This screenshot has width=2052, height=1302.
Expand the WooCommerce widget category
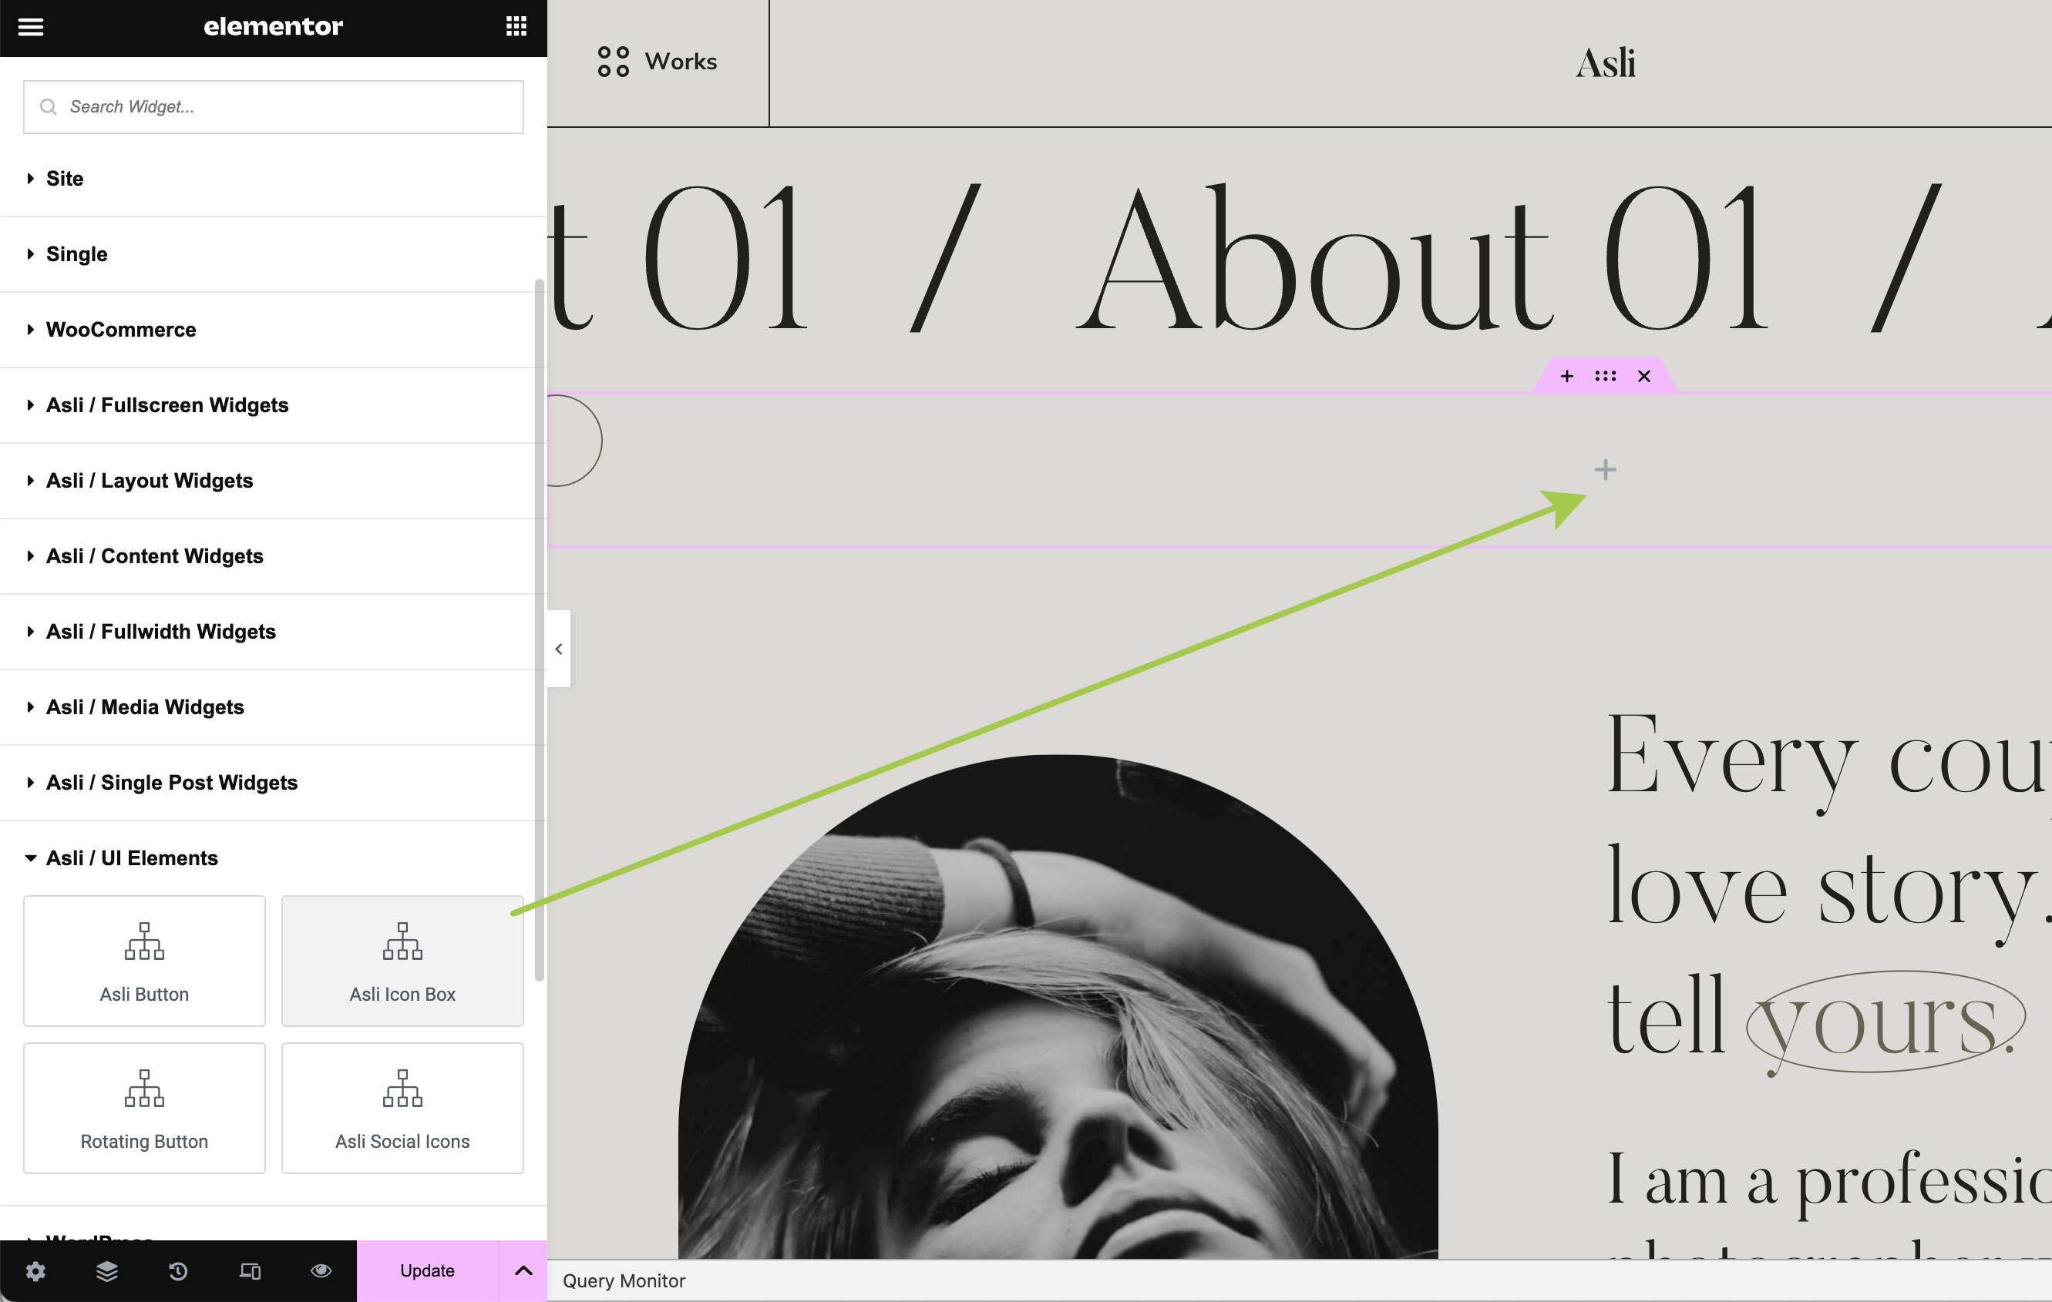click(120, 330)
